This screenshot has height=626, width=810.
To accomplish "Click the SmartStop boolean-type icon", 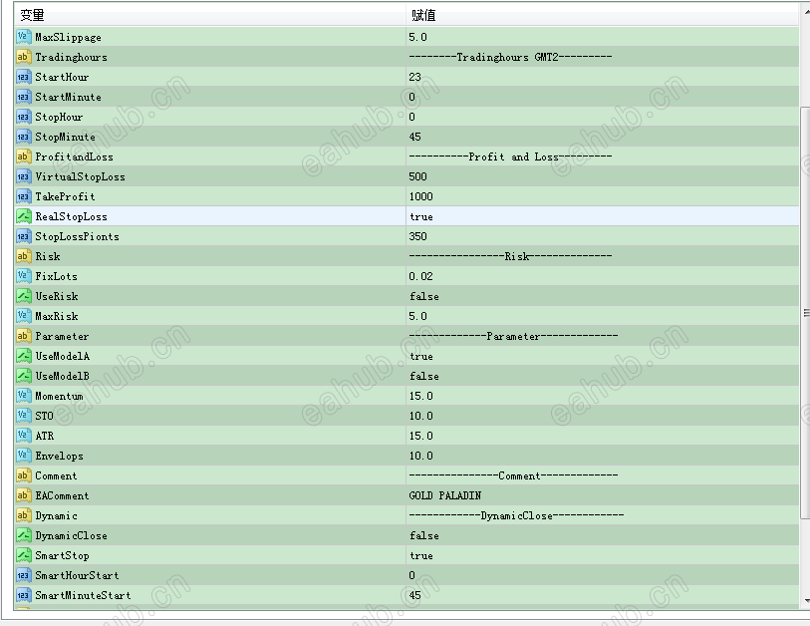I will click(23, 555).
